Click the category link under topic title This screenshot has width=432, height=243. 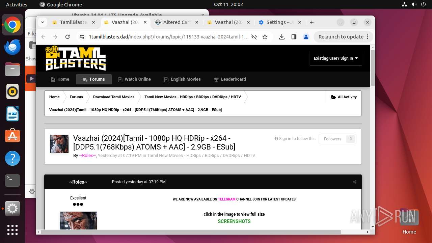click(201, 156)
